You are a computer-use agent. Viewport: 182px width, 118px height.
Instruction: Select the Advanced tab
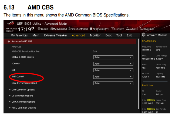pyautogui.click(x=79, y=35)
